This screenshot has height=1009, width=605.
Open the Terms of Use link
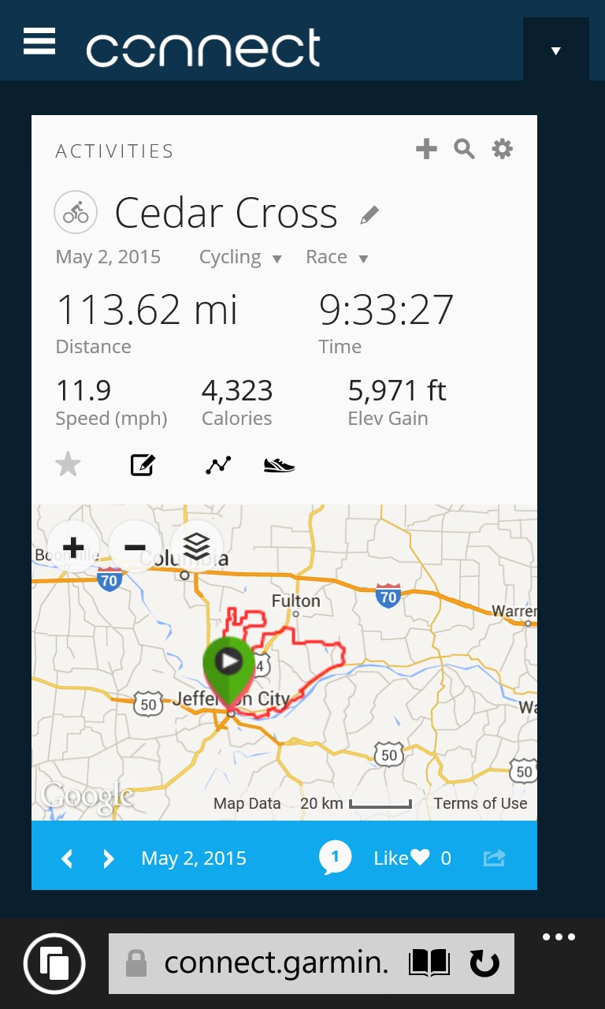(x=481, y=803)
